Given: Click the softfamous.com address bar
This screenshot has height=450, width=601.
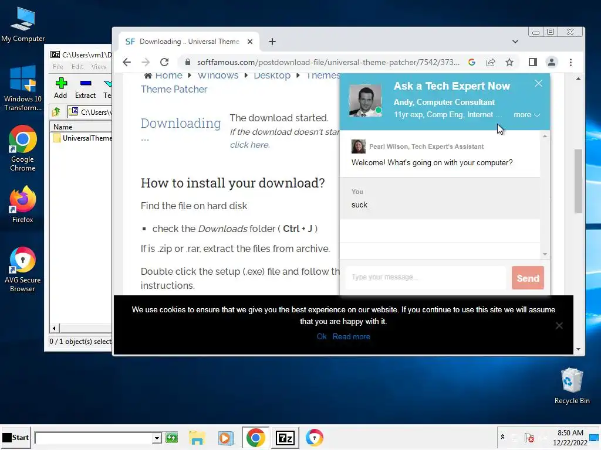Looking at the screenshot, I should click(328, 62).
